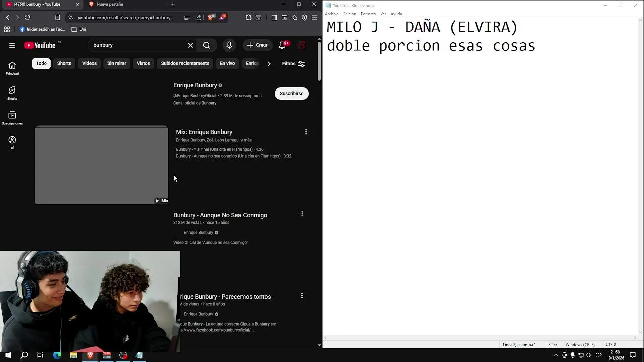Open Enrique Bunbury channel title
644x362 pixels.
(x=195, y=85)
